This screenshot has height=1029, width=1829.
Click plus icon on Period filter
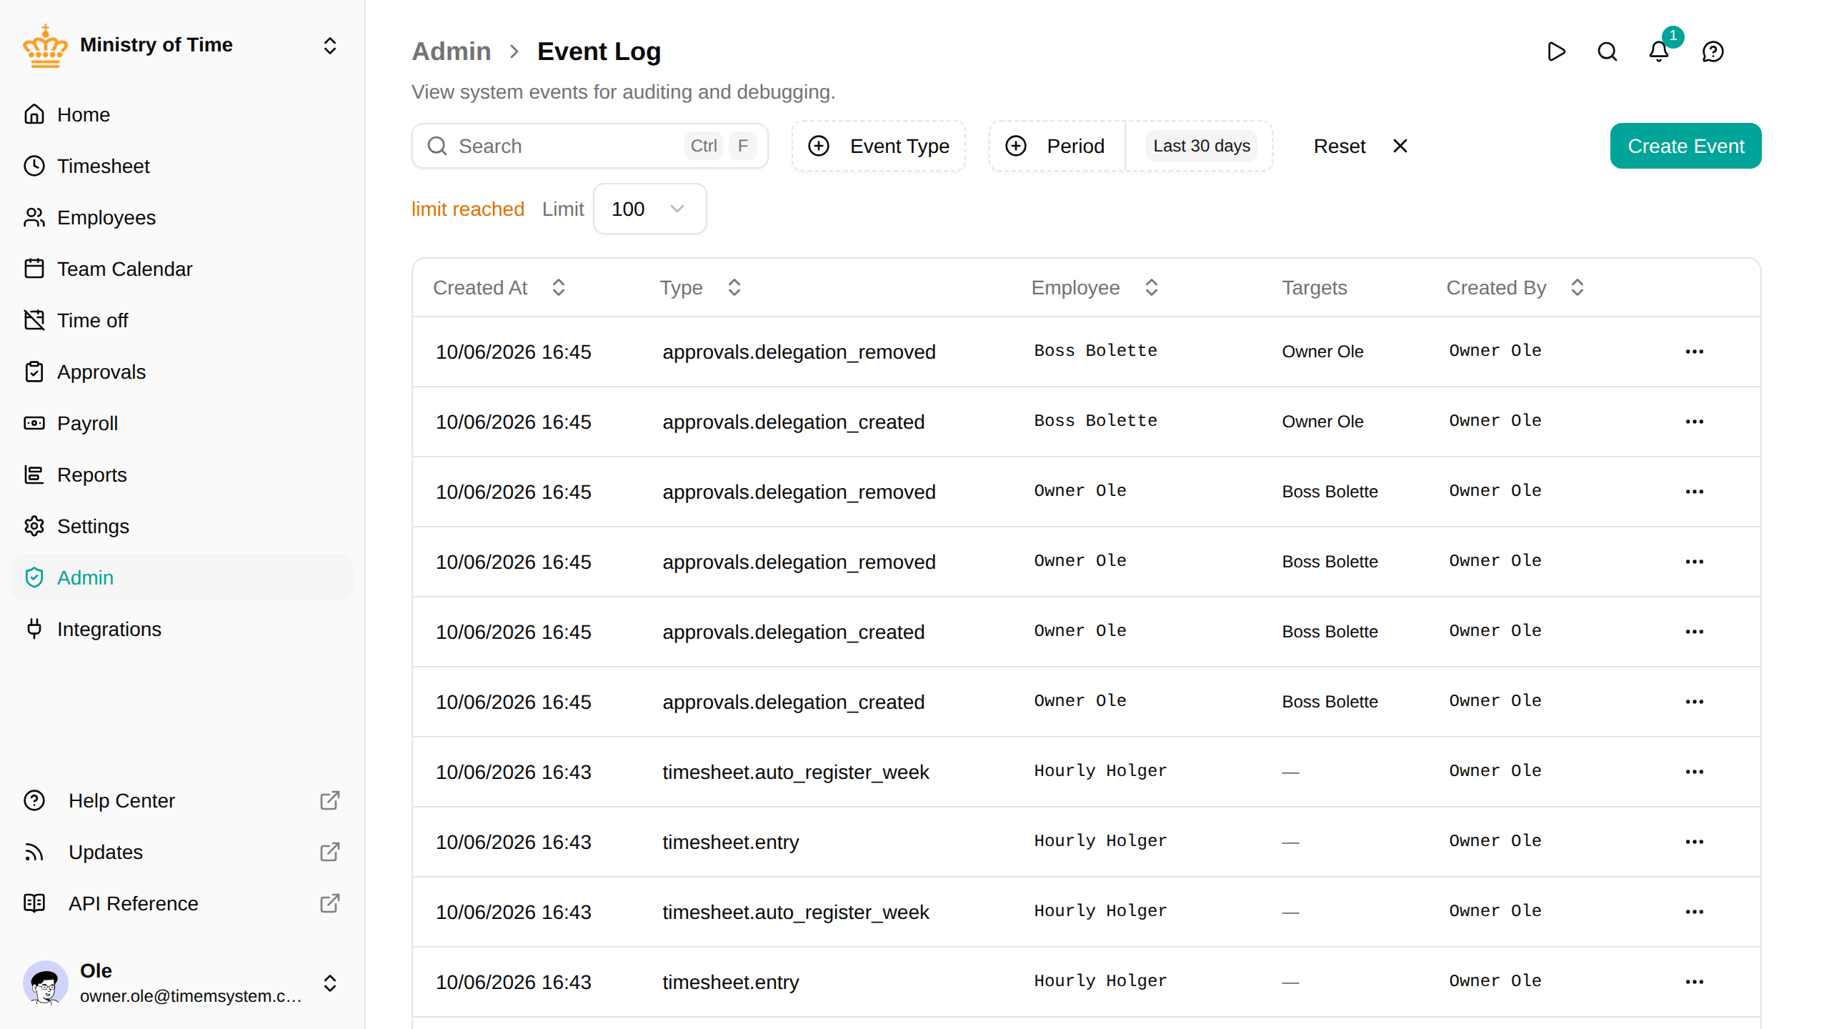coord(1016,146)
